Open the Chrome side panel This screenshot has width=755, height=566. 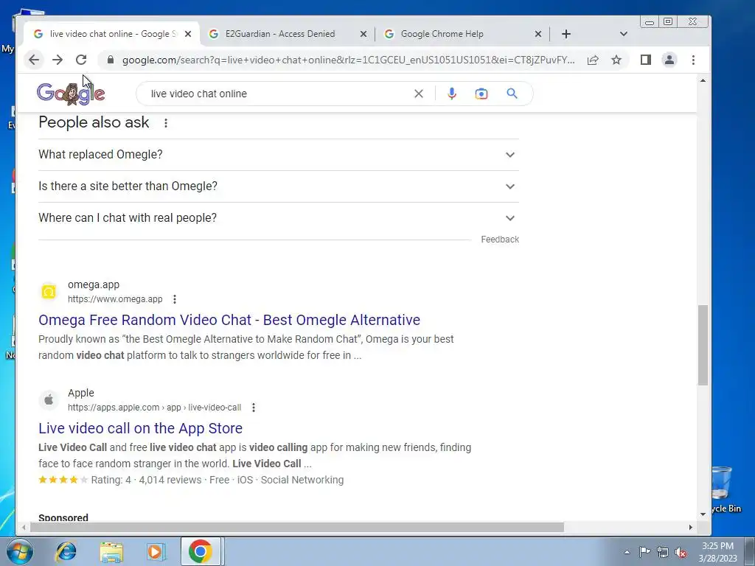click(646, 60)
